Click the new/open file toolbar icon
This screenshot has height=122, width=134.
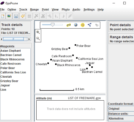point(3,16)
